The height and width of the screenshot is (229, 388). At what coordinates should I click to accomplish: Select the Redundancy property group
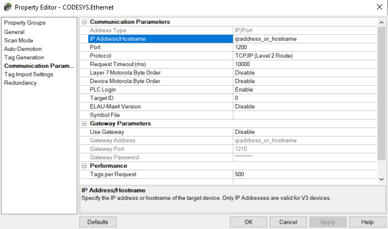click(20, 83)
